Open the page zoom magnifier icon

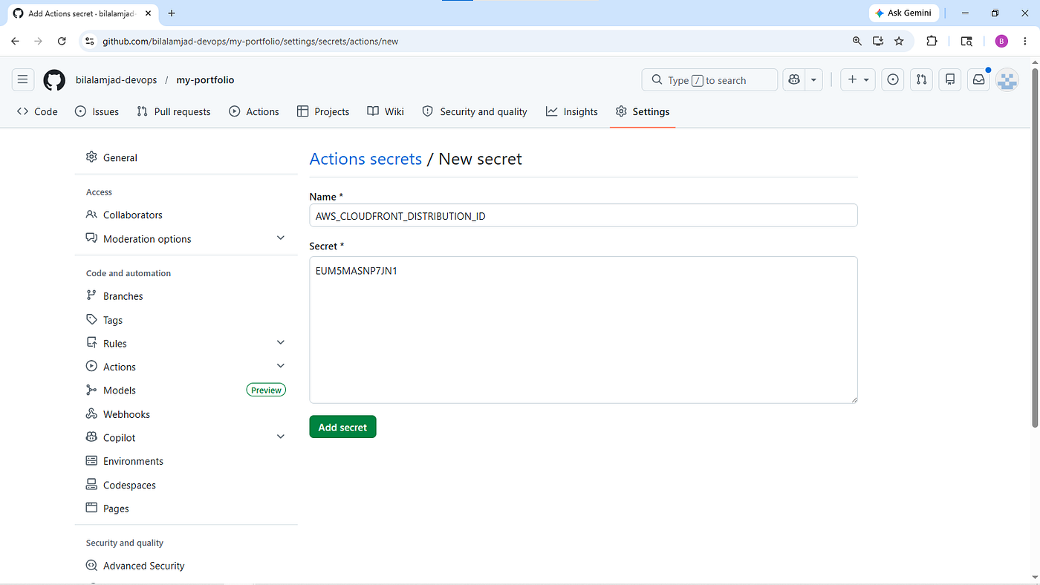(857, 42)
